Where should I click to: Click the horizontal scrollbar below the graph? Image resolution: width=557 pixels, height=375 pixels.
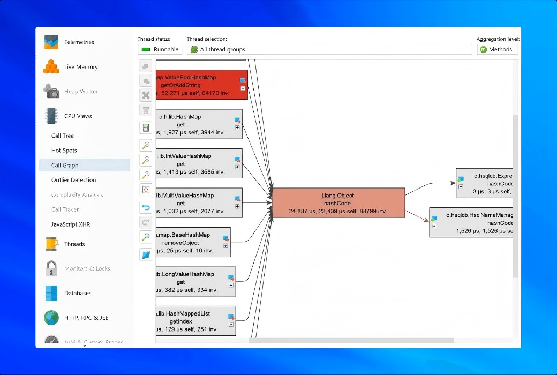pos(351,341)
